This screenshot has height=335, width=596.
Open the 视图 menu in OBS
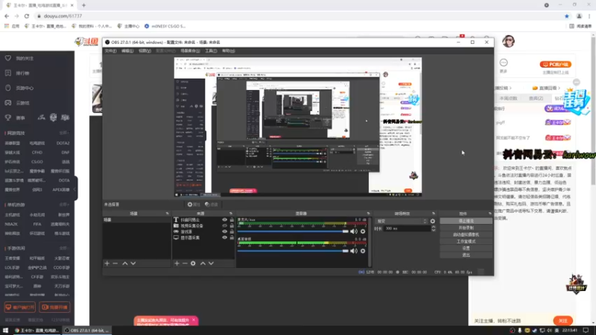pos(145,51)
